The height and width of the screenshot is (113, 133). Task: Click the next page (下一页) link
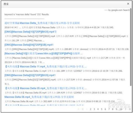[128, 109]
